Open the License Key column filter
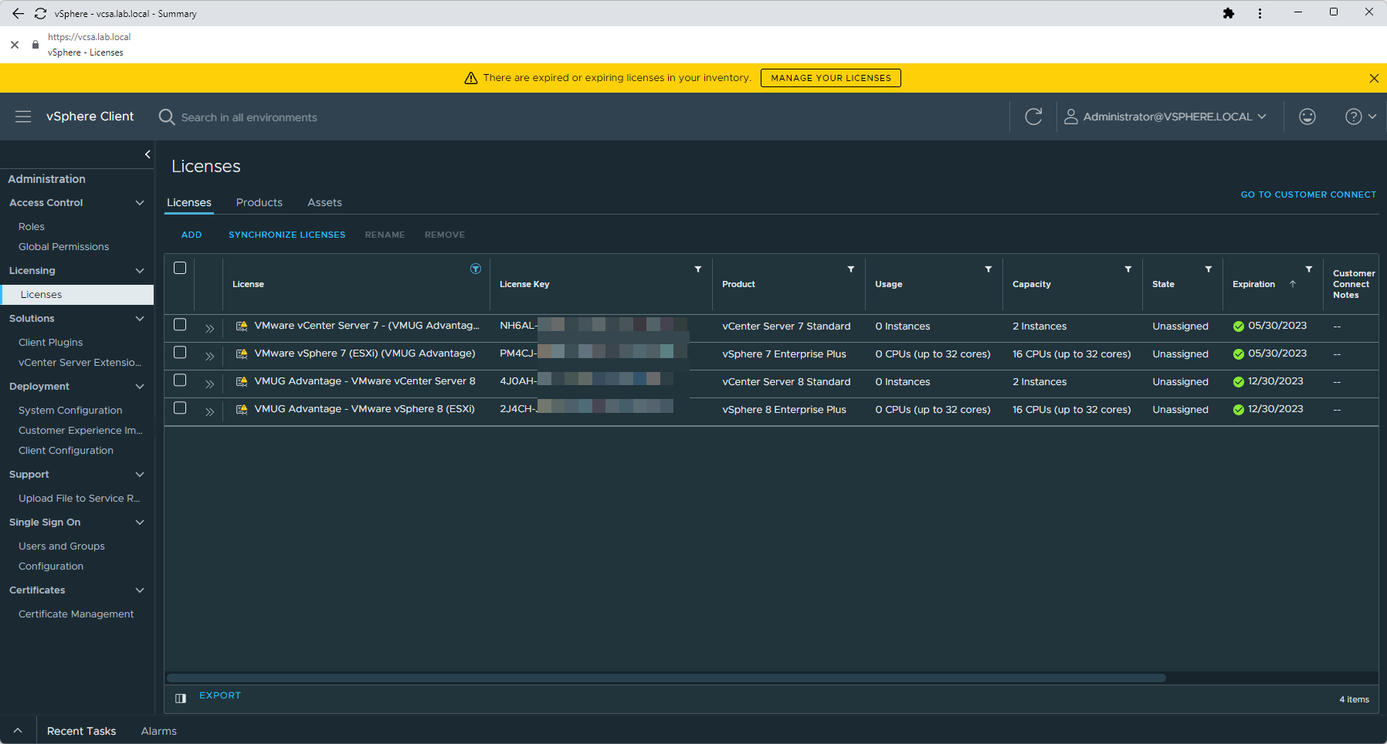 click(698, 269)
